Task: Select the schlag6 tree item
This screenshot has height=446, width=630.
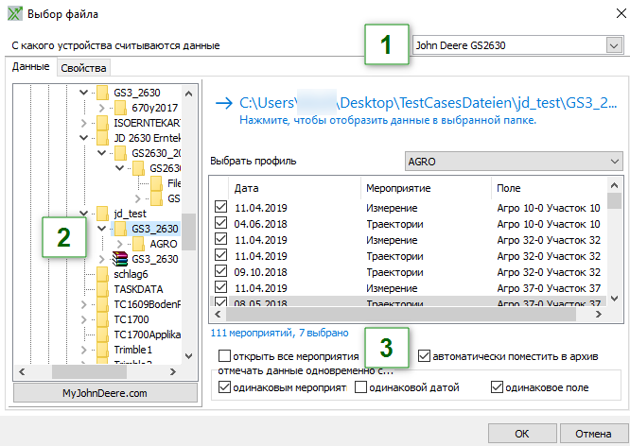Action: click(x=131, y=274)
